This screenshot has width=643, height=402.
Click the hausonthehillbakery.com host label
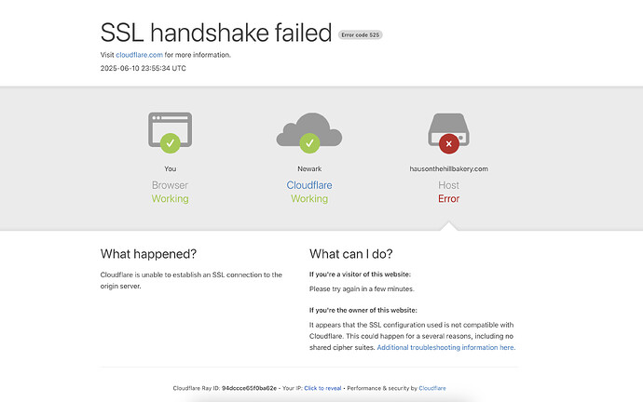(x=448, y=168)
